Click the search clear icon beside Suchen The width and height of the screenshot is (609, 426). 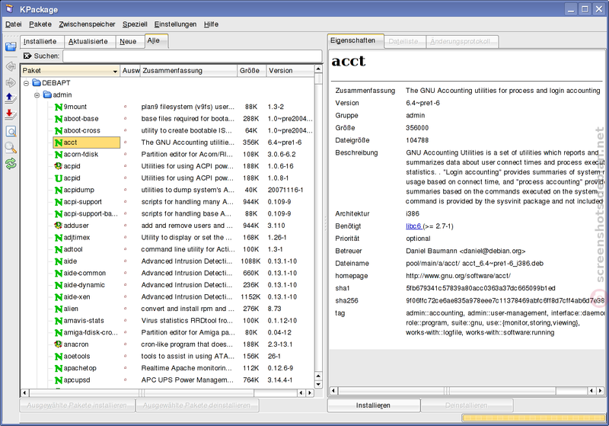[x=27, y=56]
